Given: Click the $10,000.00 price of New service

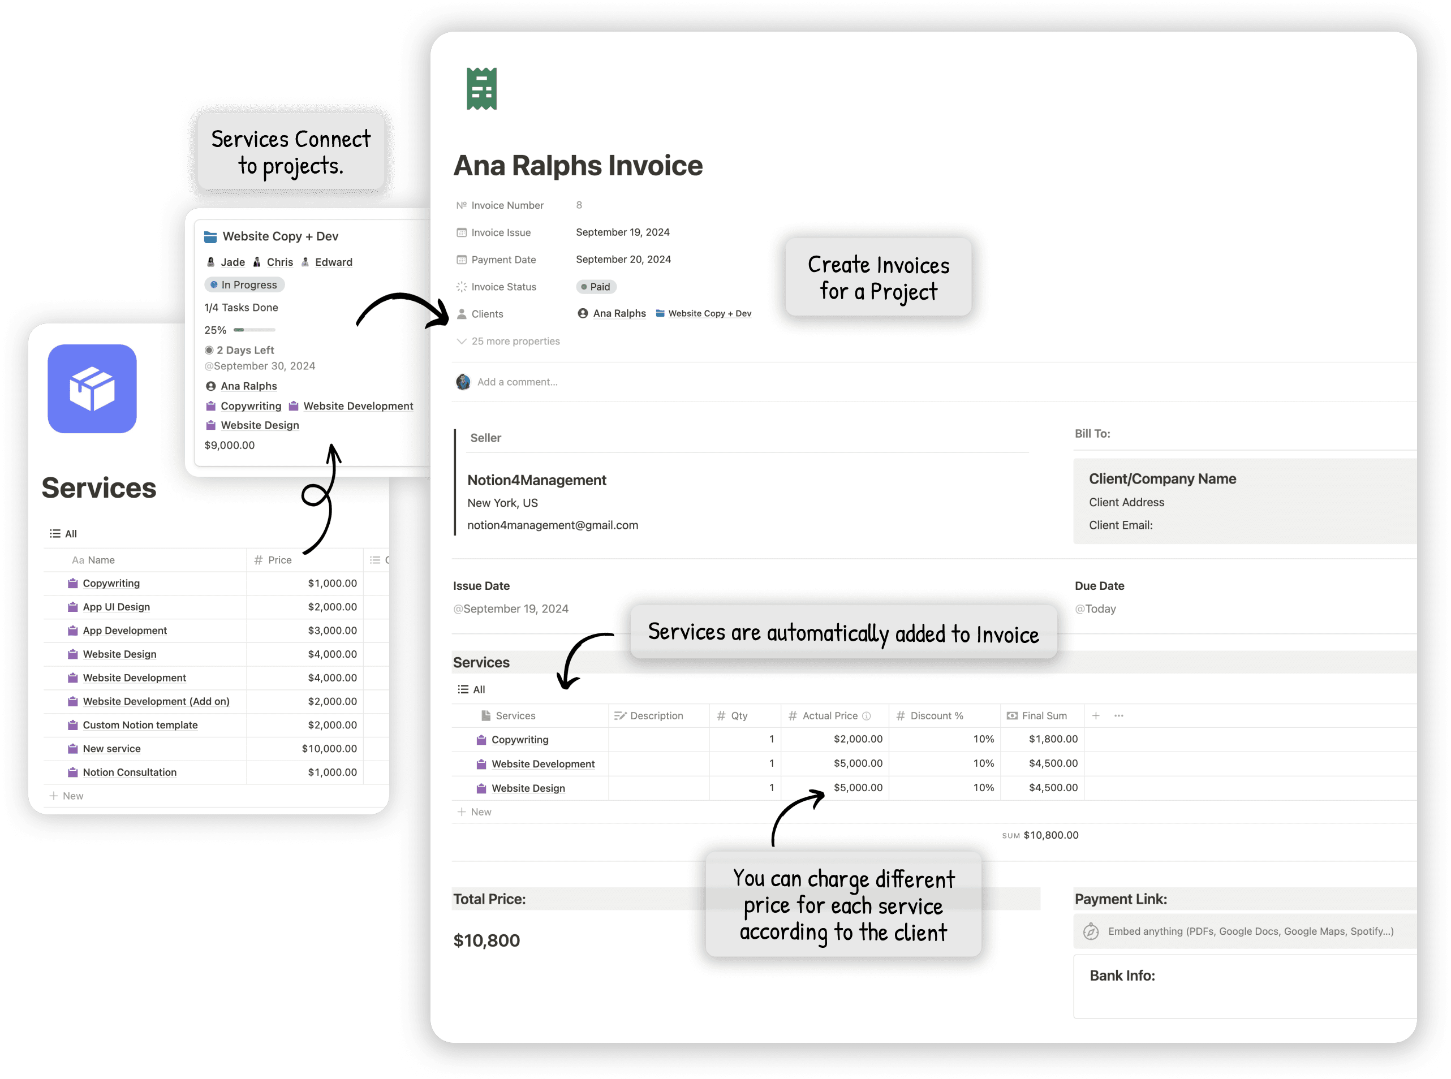Looking at the screenshot, I should point(329,749).
